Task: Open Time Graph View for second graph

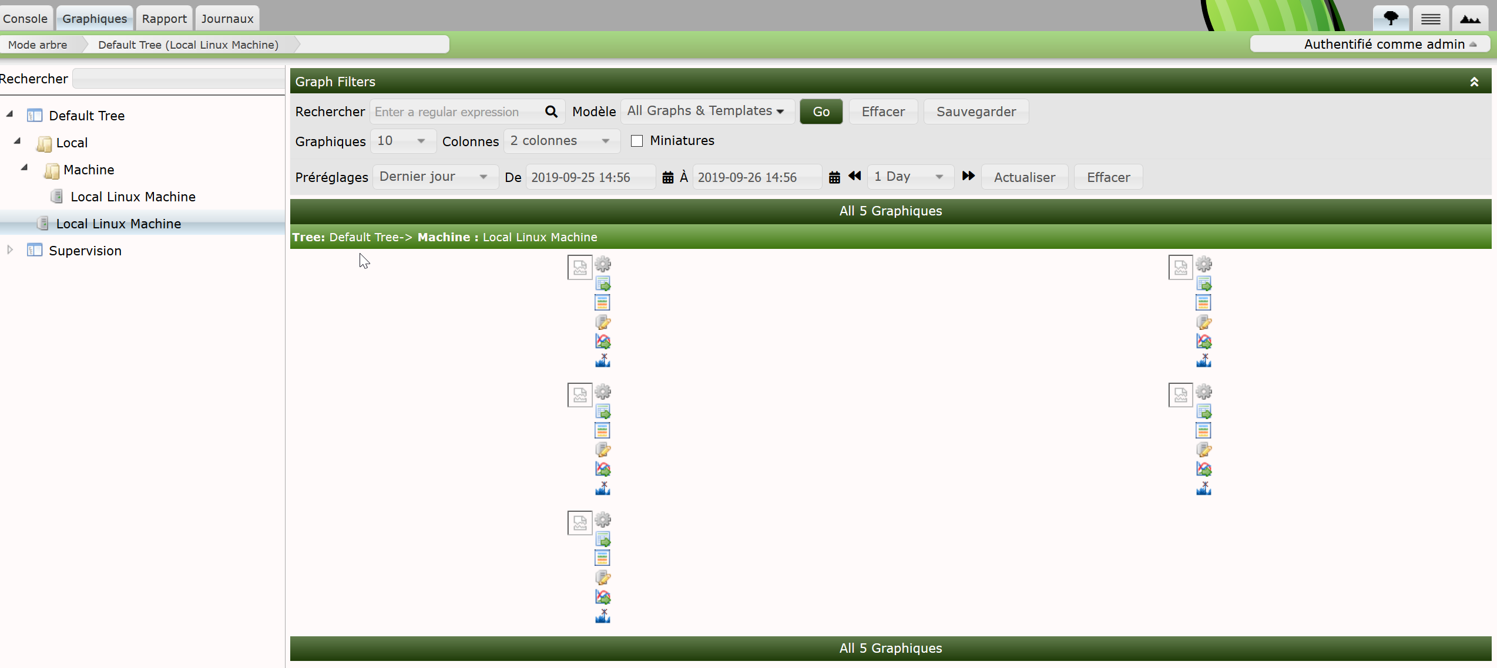Action: 1204,303
